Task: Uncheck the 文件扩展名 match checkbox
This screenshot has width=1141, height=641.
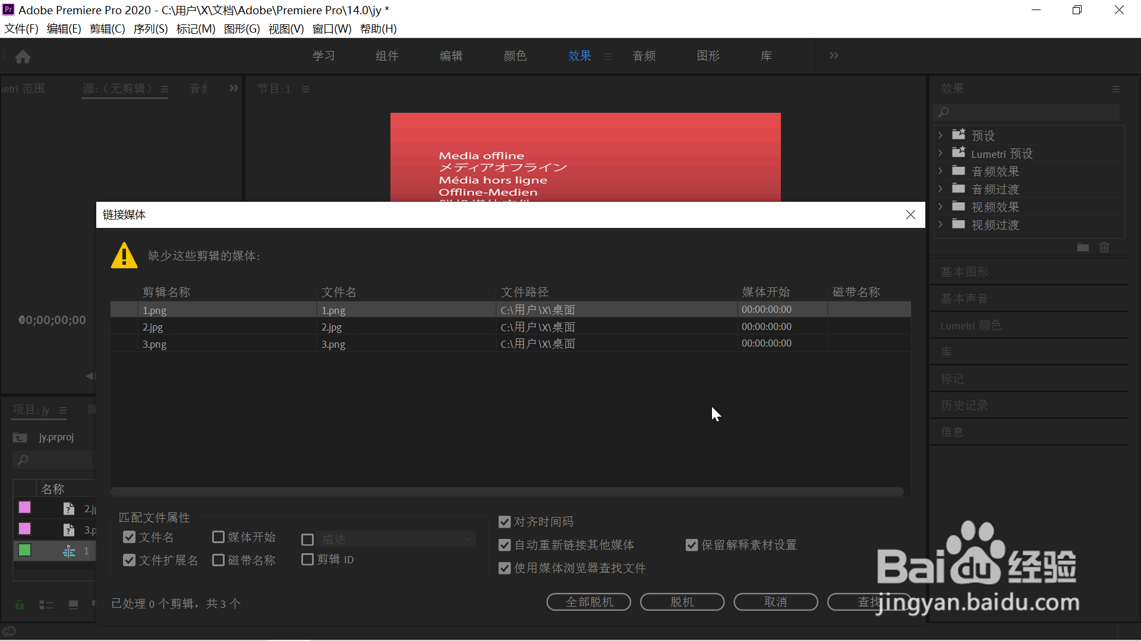Action: [129, 560]
